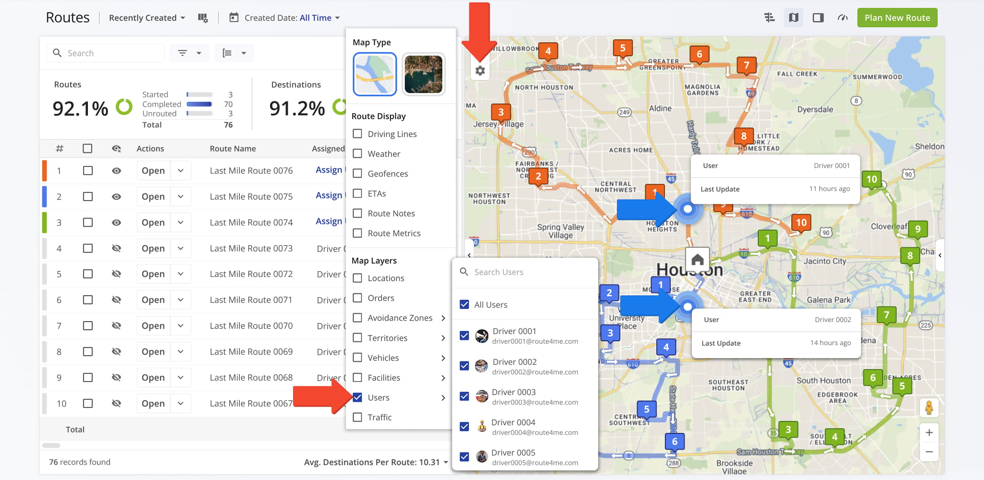
Task: Select the Traffic map layer option
Action: click(357, 418)
